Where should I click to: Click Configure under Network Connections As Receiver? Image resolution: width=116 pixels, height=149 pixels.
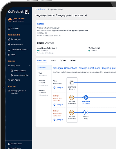click(58, 120)
